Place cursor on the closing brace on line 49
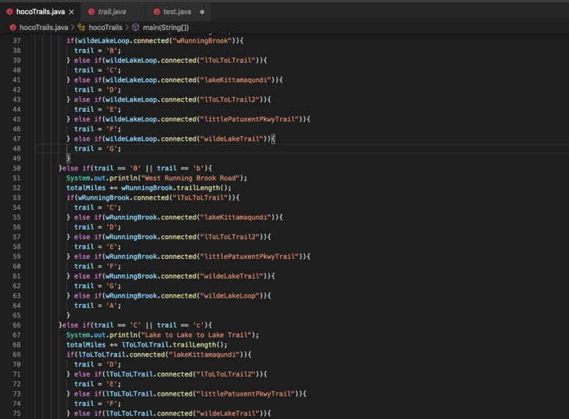 point(68,158)
